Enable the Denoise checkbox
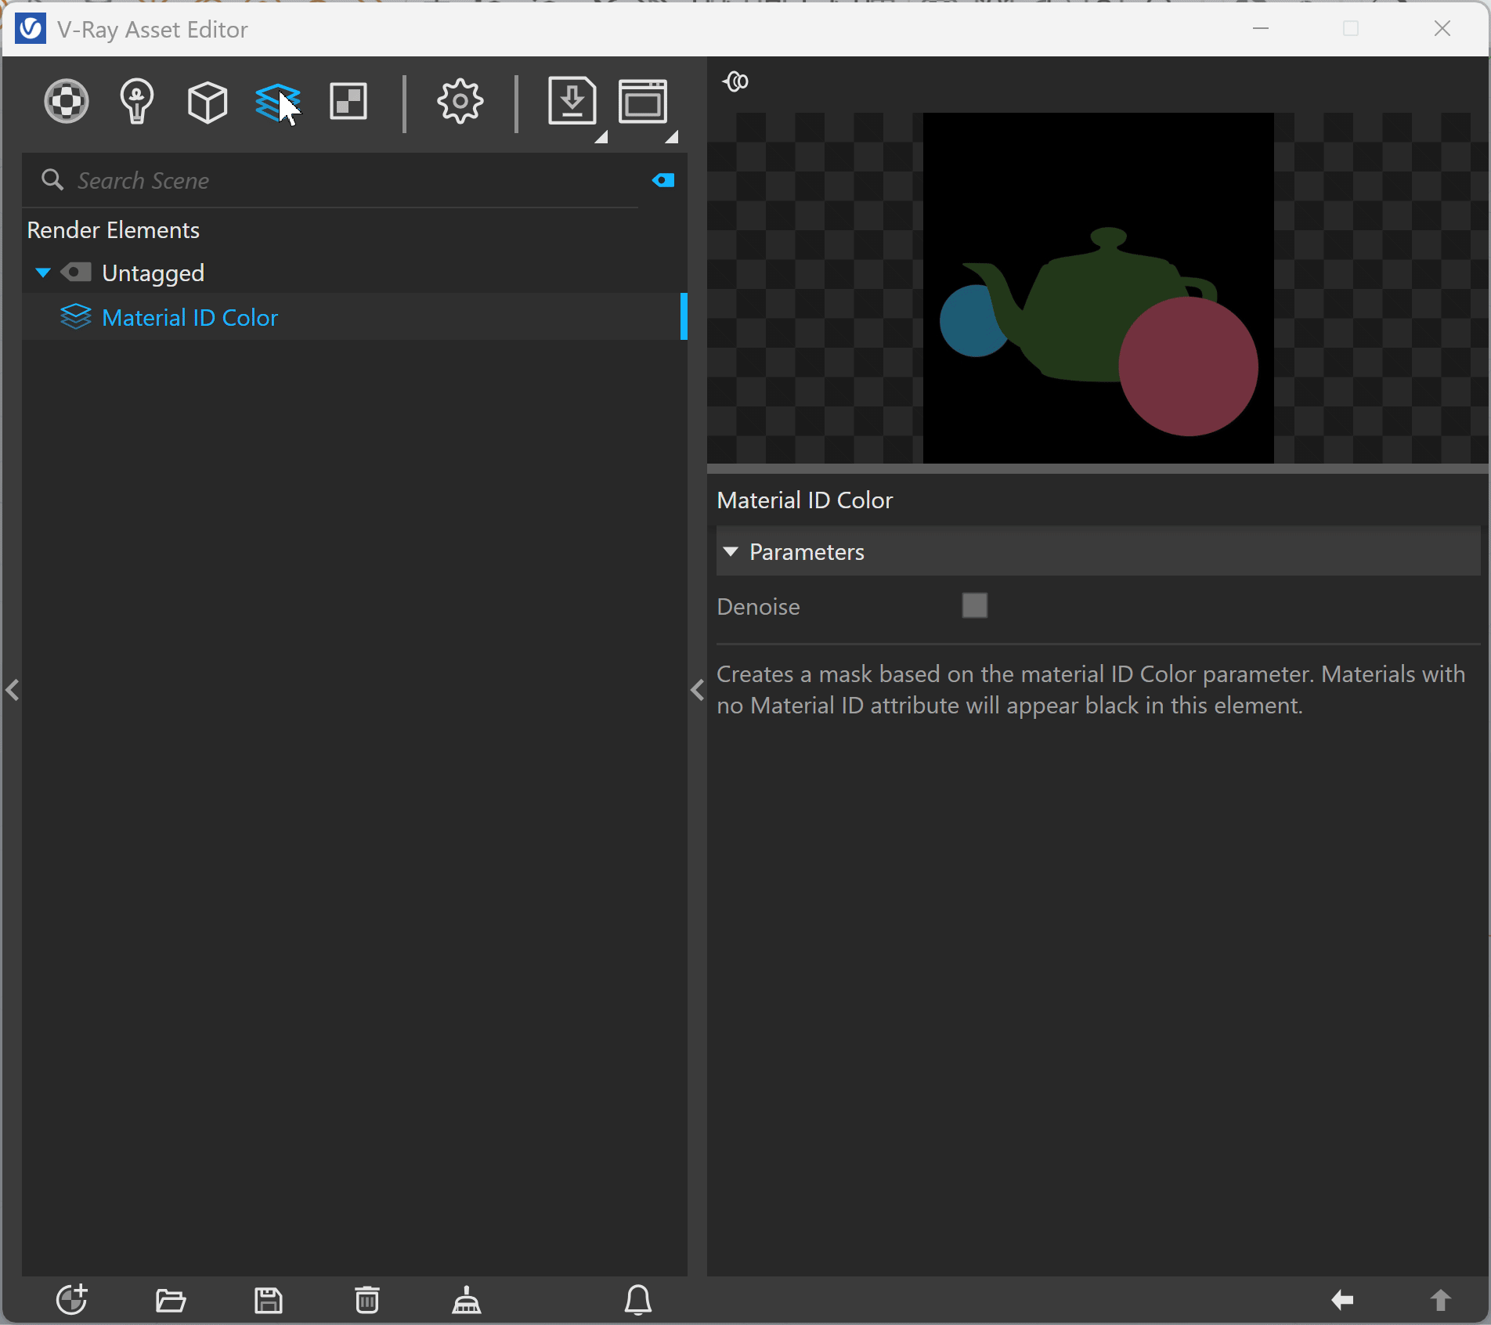Image resolution: width=1491 pixels, height=1325 pixels. tap(975, 605)
